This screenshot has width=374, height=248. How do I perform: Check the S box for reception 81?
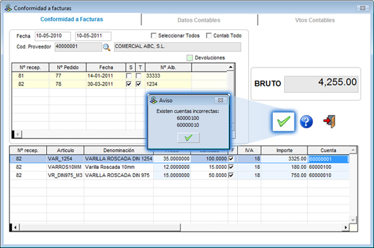129,76
